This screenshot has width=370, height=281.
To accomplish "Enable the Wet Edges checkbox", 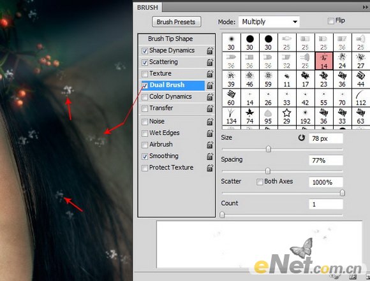I will pyautogui.click(x=145, y=133).
